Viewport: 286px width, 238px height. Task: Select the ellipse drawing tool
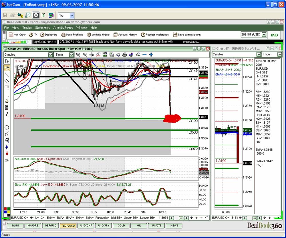pyautogui.click(x=7, y=127)
